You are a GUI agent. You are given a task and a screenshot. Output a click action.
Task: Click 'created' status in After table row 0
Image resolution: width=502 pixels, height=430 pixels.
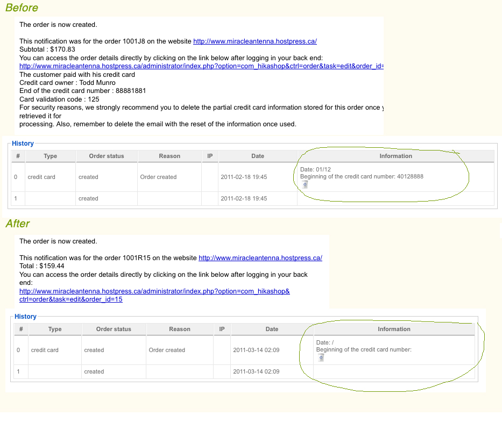click(x=94, y=350)
